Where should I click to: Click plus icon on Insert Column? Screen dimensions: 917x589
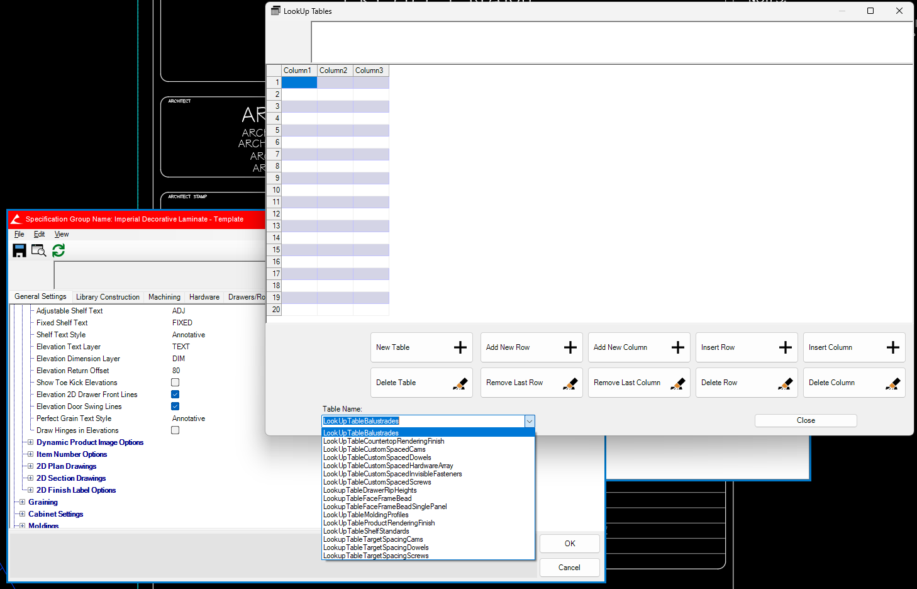tap(893, 347)
